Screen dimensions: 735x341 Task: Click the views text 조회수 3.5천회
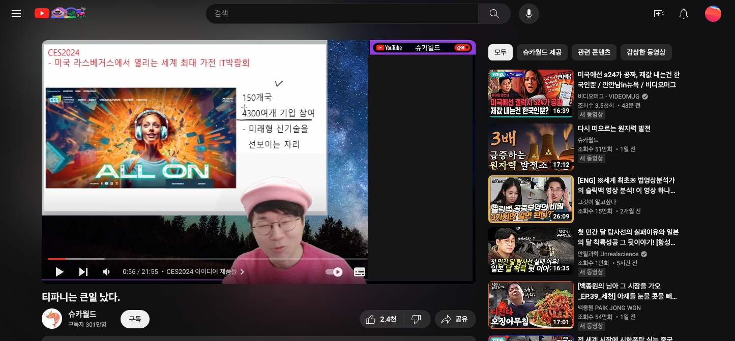coord(595,106)
